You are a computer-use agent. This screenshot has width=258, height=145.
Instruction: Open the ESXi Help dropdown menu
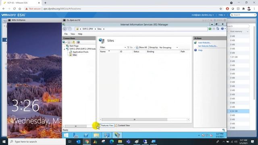coord(222,15)
